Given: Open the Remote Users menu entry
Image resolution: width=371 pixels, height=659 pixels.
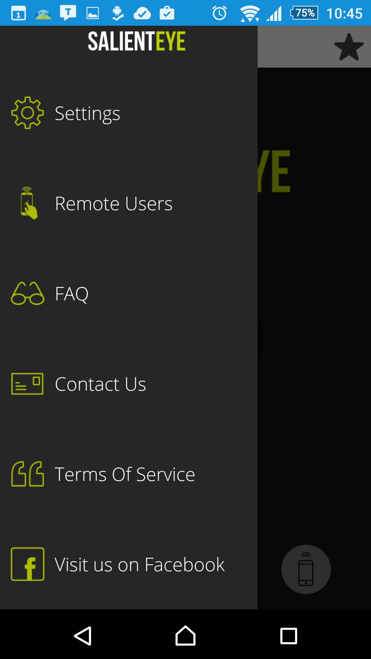Looking at the screenshot, I should point(129,203).
